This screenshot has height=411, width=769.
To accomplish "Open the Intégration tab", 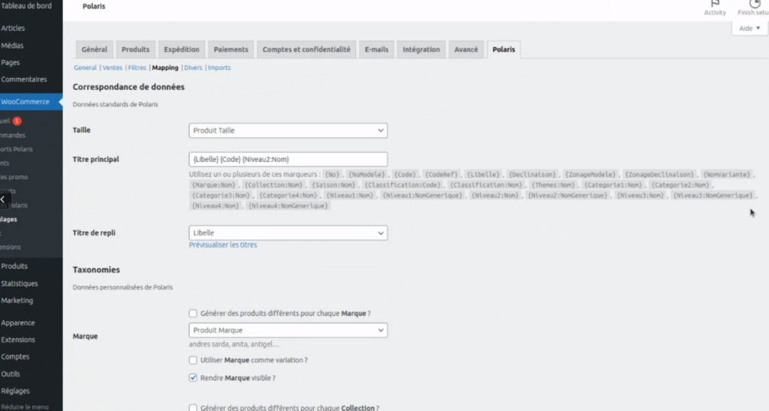I will coord(421,49).
